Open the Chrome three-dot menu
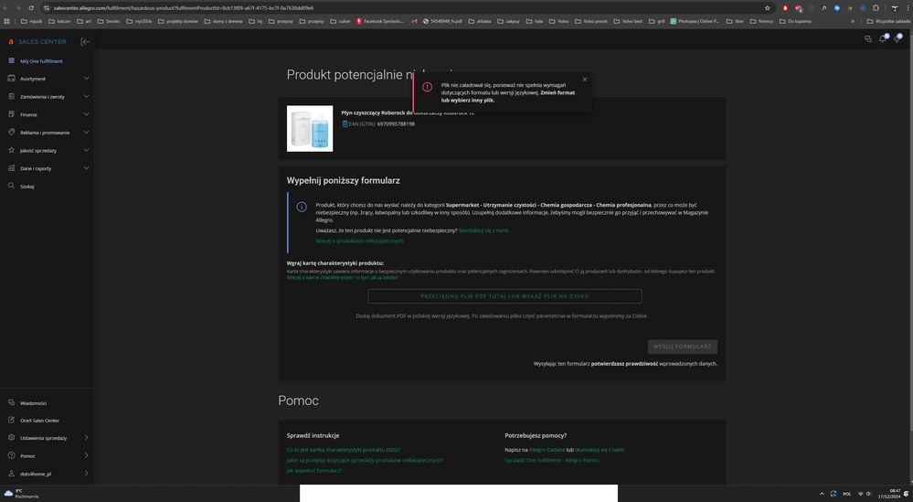The image size is (913, 502). pos(908,8)
